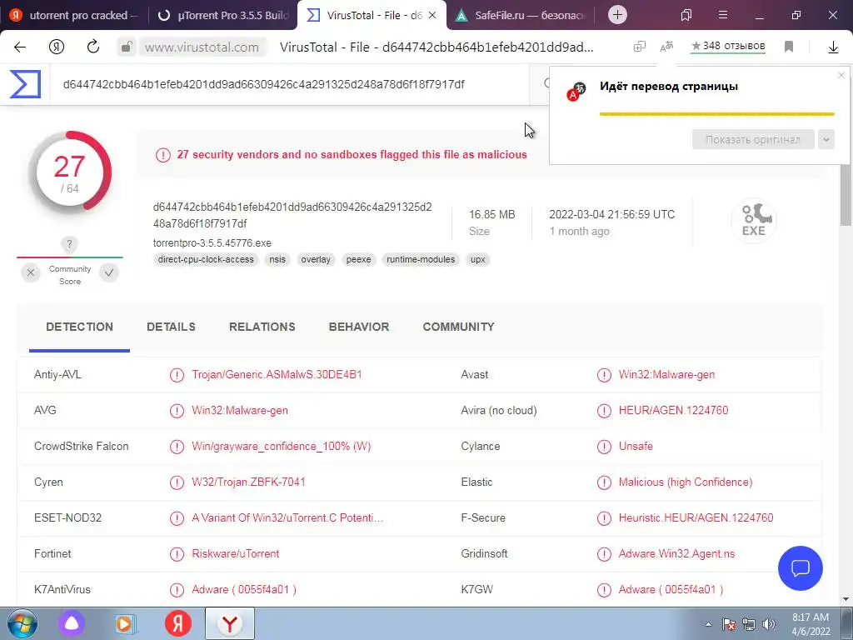
Task: Reload the page with the refresh icon
Action: [93, 47]
